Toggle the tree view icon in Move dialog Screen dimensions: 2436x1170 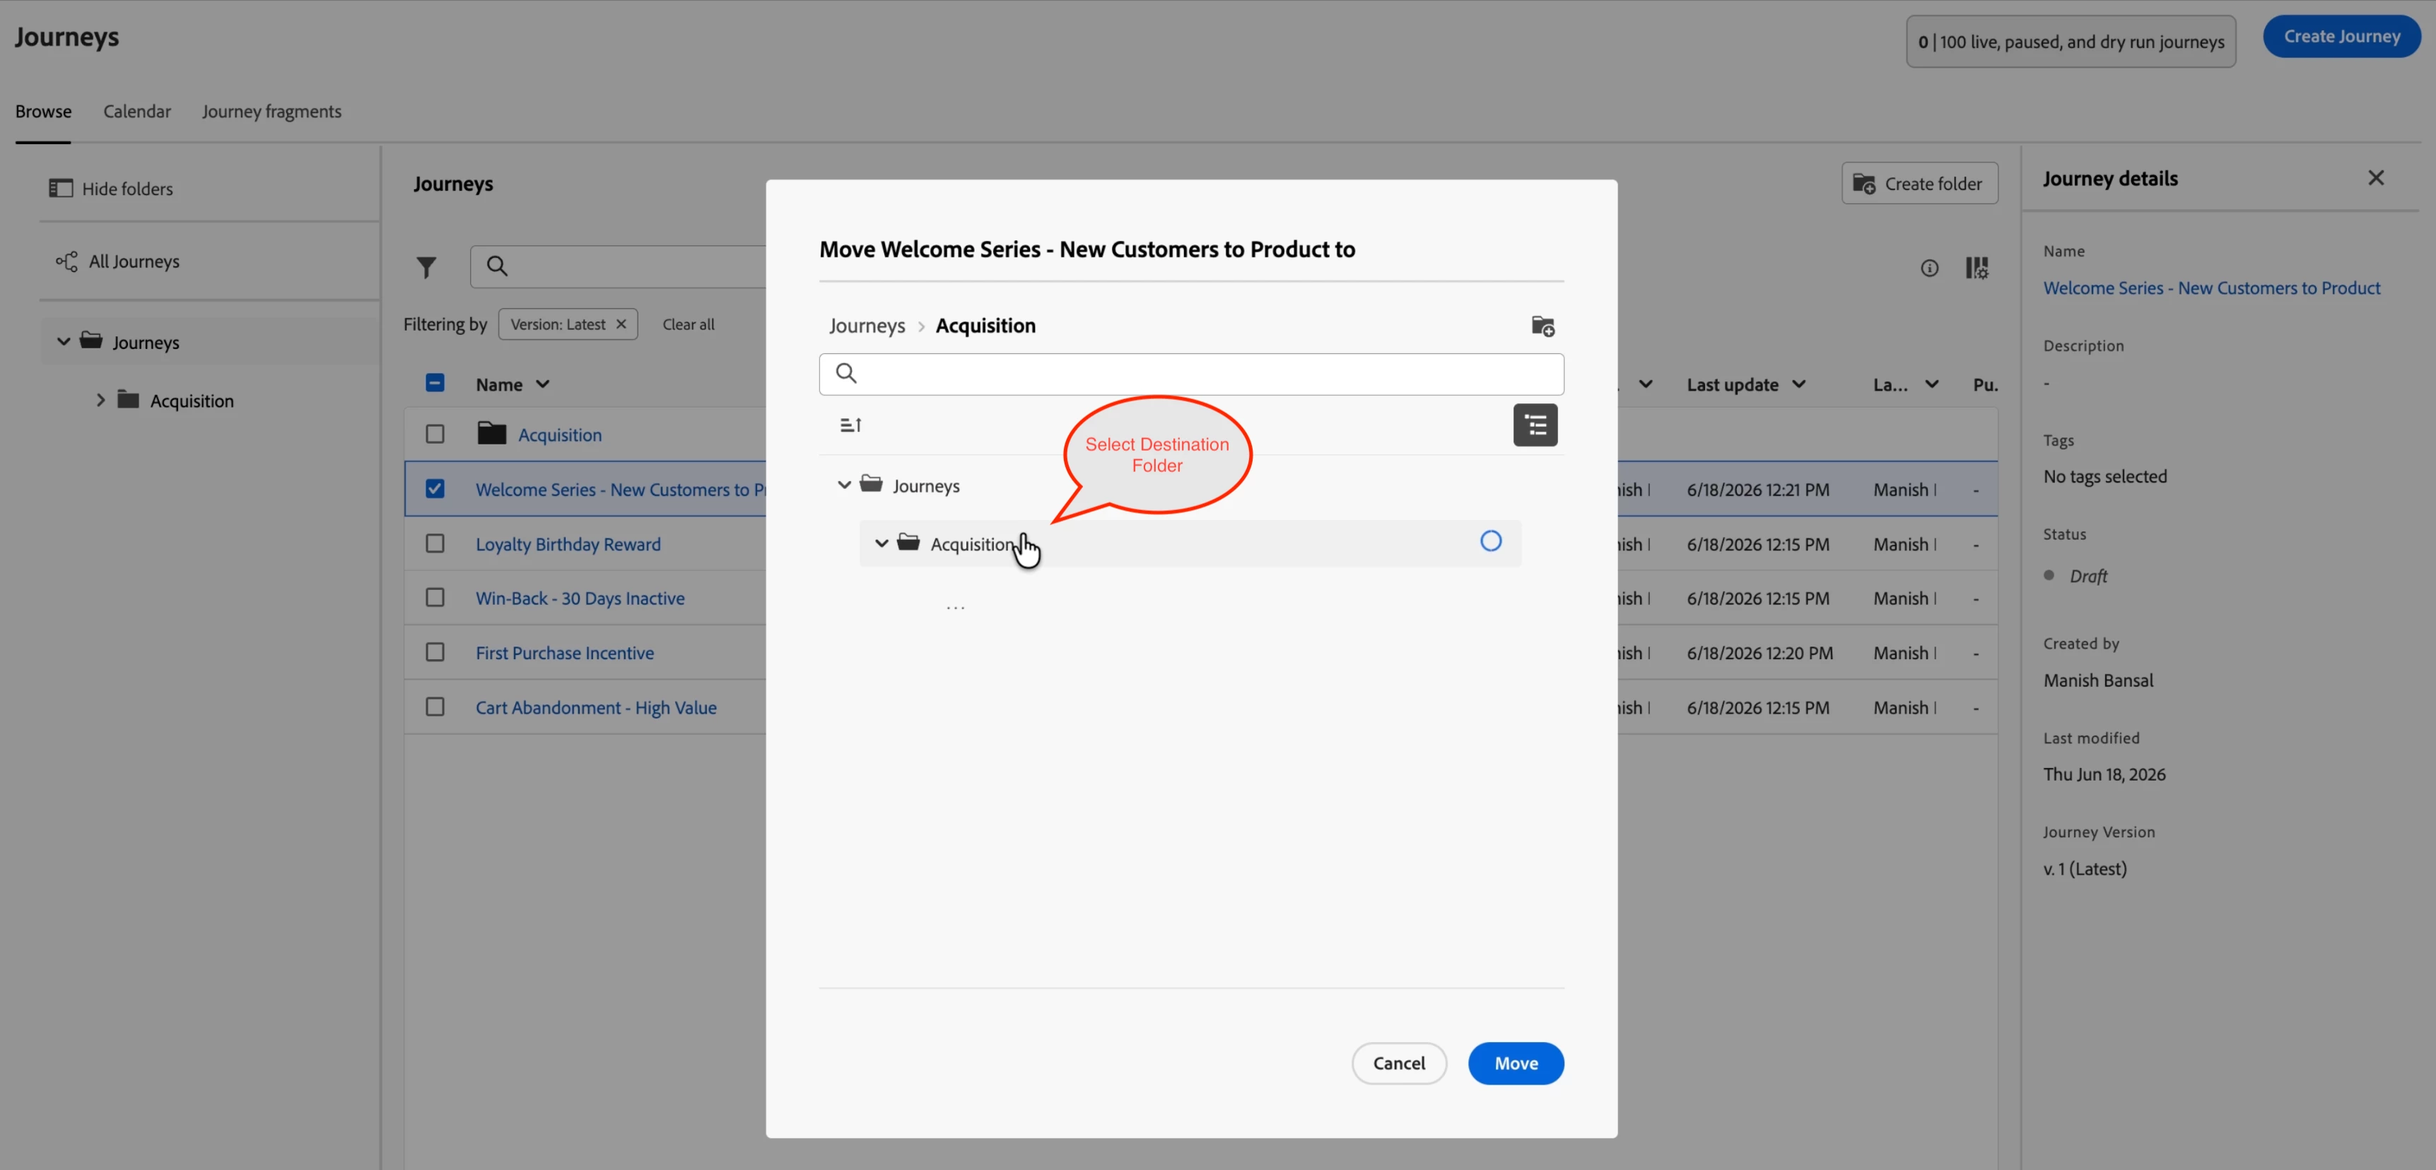(x=1535, y=425)
